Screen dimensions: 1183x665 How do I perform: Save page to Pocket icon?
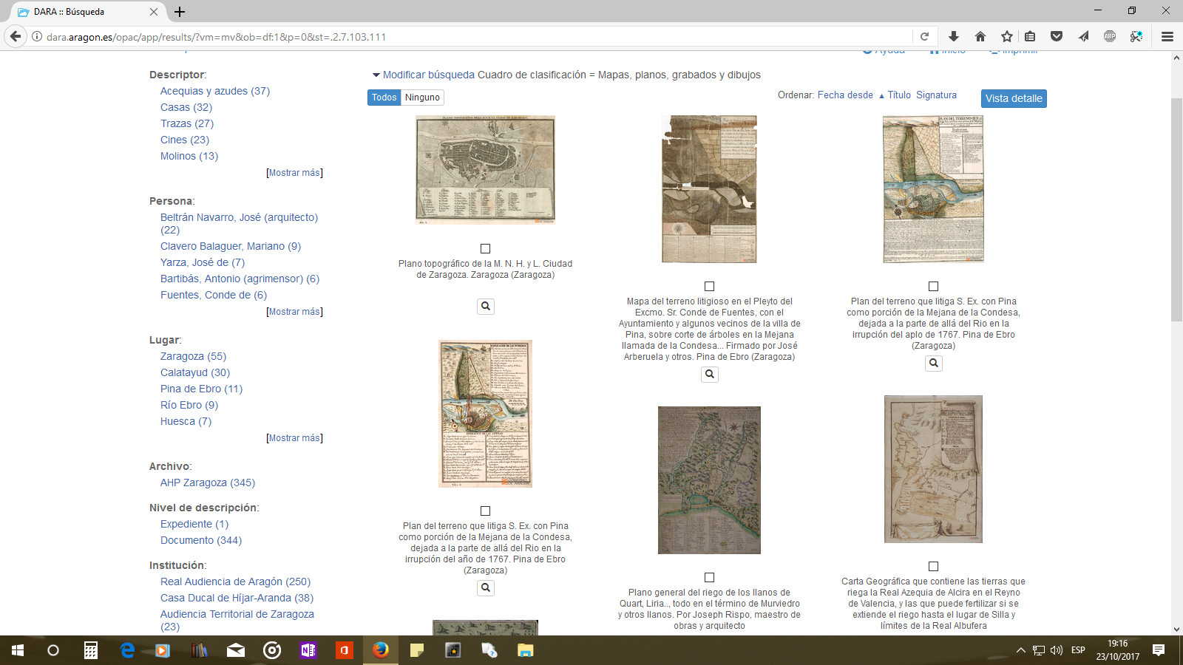point(1057,36)
